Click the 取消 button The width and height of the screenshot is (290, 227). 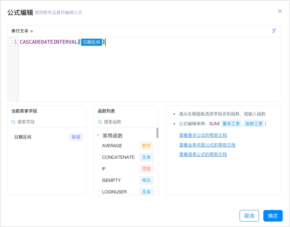tap(249, 216)
